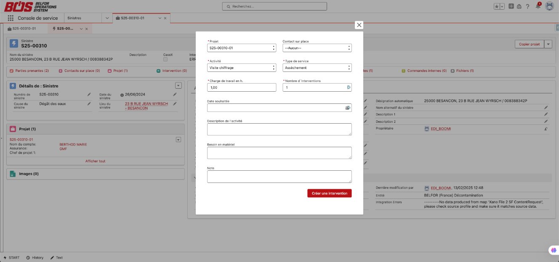Edit the Numéro de sinistre pencil icon

point(89,95)
